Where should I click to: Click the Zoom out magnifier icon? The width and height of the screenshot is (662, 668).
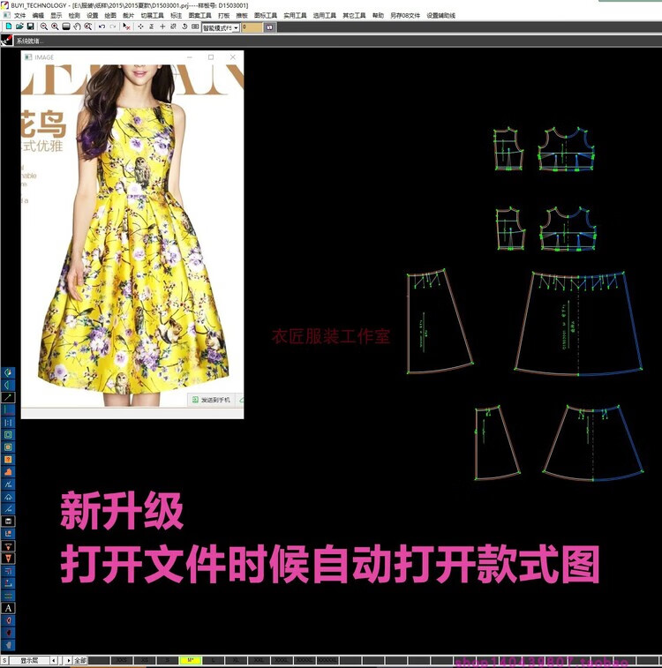pos(43,26)
